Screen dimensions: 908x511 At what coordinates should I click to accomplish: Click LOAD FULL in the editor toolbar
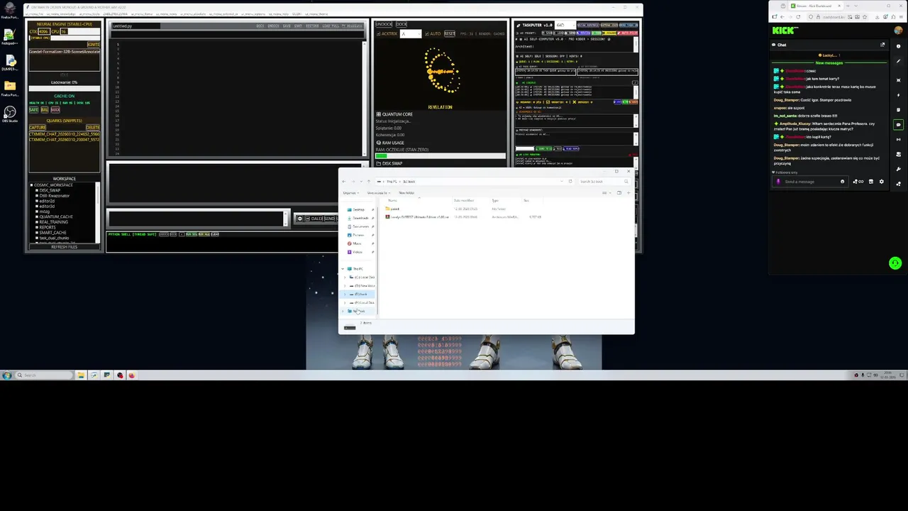[331, 26]
